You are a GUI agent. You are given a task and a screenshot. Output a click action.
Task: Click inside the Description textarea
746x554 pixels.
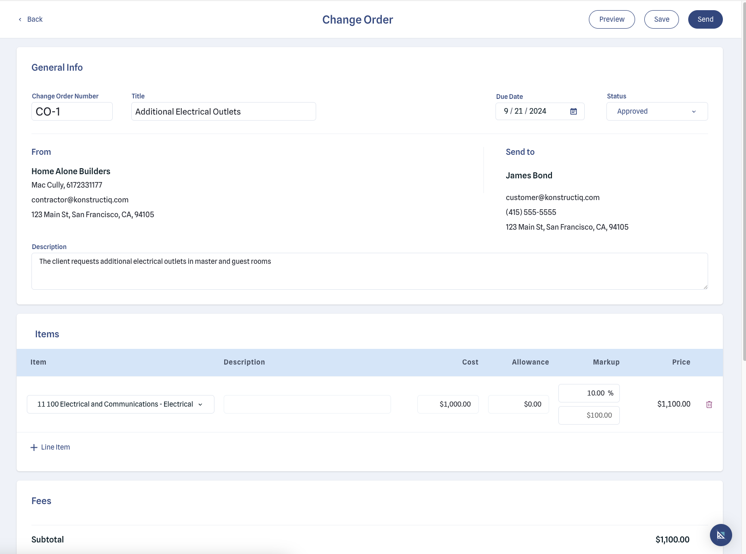(369, 271)
